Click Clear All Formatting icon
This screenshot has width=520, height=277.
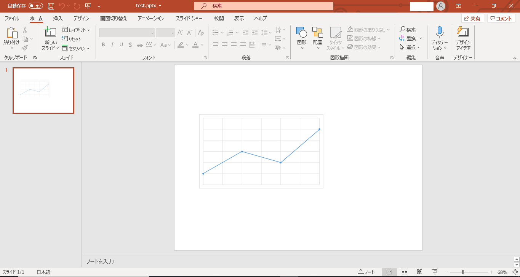tap(201, 33)
